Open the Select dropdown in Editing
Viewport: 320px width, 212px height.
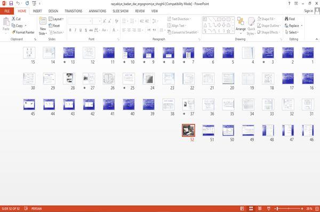(x=292, y=32)
